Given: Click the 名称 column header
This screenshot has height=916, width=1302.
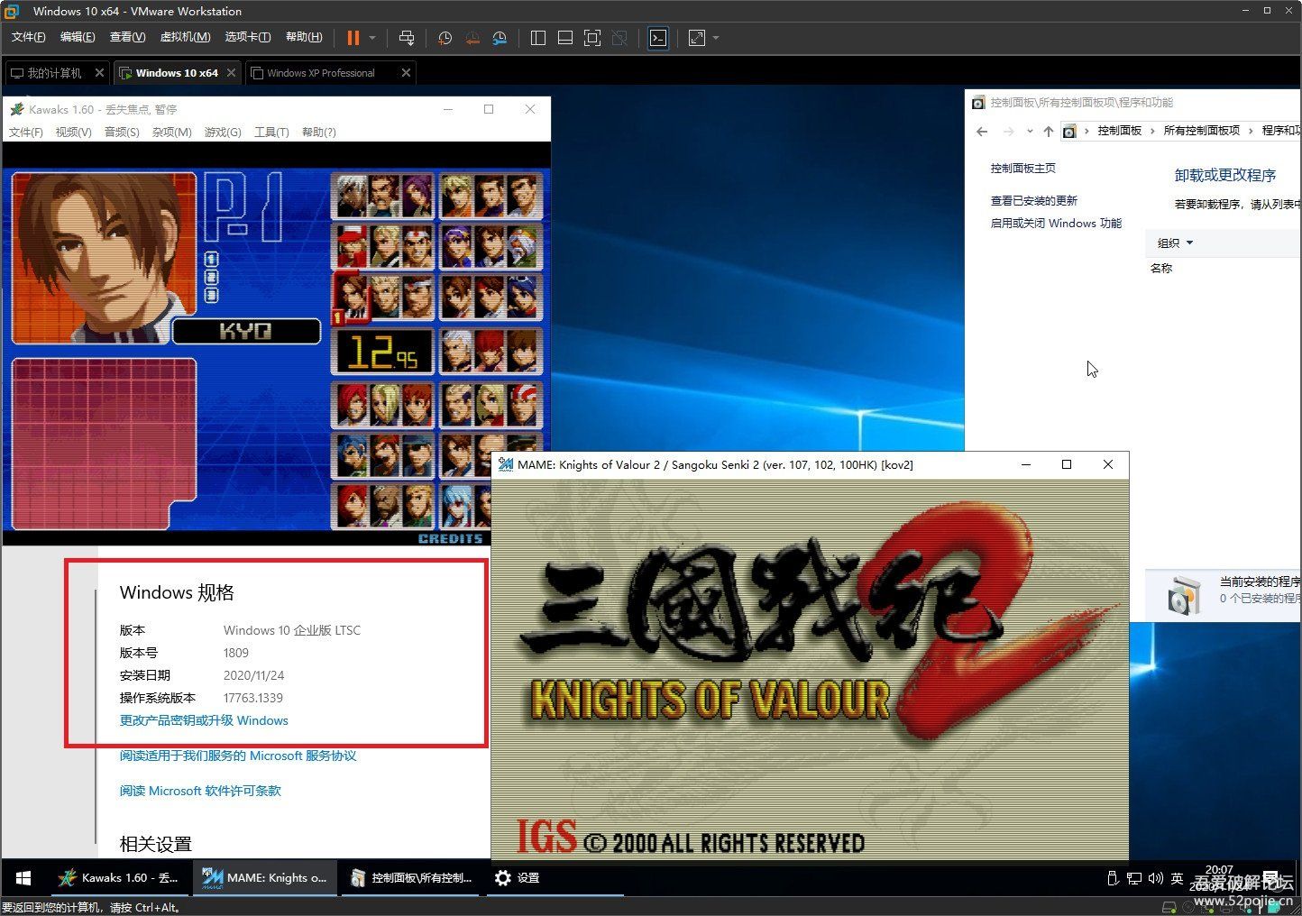Looking at the screenshot, I should pos(1161,269).
